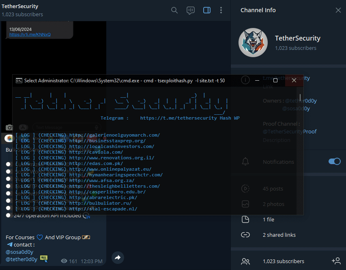Click the t.me/tethersecurity channel link
The height and width of the screenshot is (270, 346).
[286, 78]
